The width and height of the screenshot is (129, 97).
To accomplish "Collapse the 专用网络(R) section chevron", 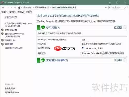I will pos(125,28).
